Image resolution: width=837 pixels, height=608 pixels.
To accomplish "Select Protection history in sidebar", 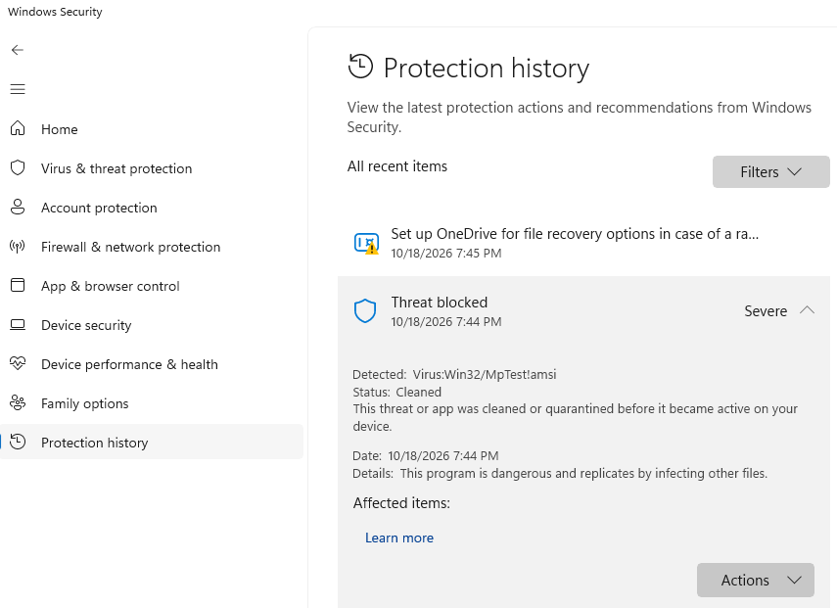I will [x=152, y=443].
